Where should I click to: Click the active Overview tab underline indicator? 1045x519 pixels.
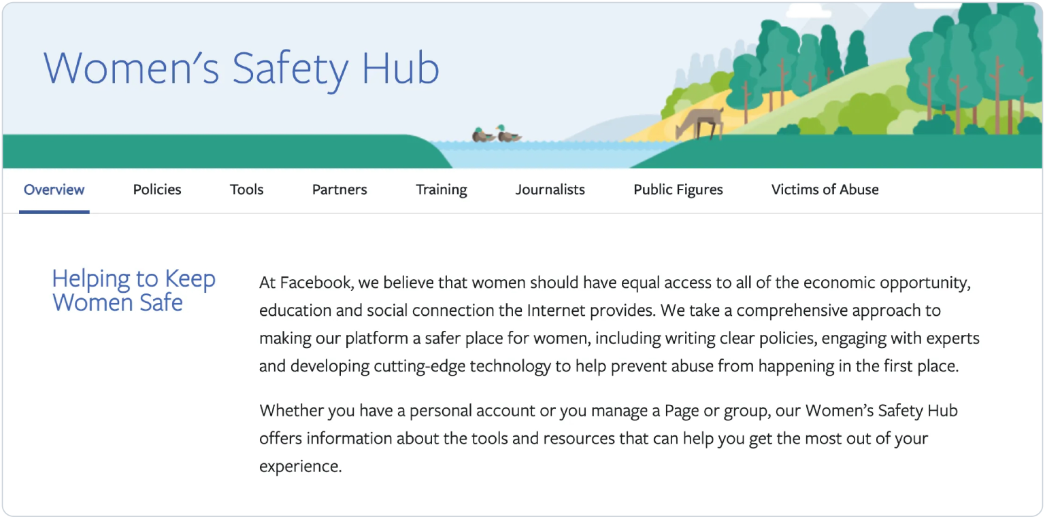click(54, 211)
